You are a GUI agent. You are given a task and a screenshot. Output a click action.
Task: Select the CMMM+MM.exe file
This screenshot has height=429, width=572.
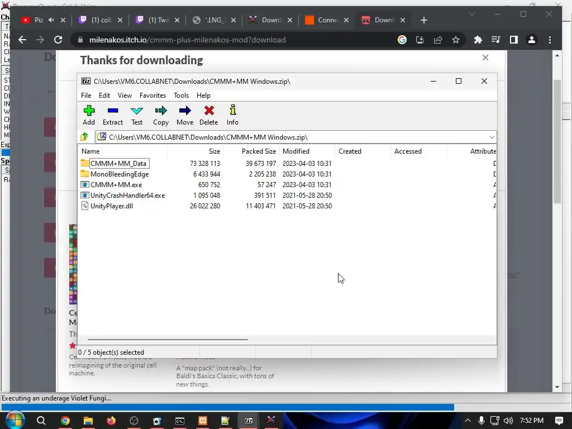point(116,184)
